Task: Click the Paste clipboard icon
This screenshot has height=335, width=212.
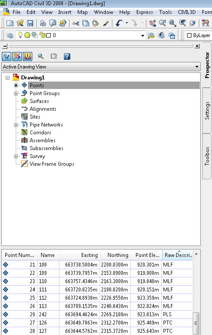Action: point(95,23)
